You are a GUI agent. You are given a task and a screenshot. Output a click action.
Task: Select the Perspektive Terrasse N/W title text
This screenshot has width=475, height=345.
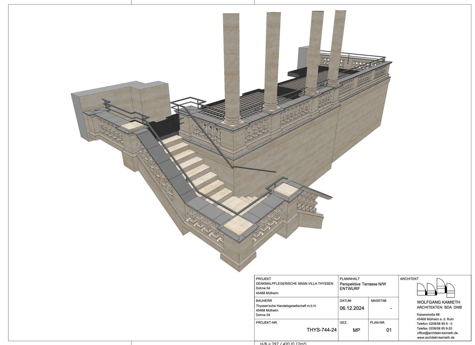tap(363, 284)
